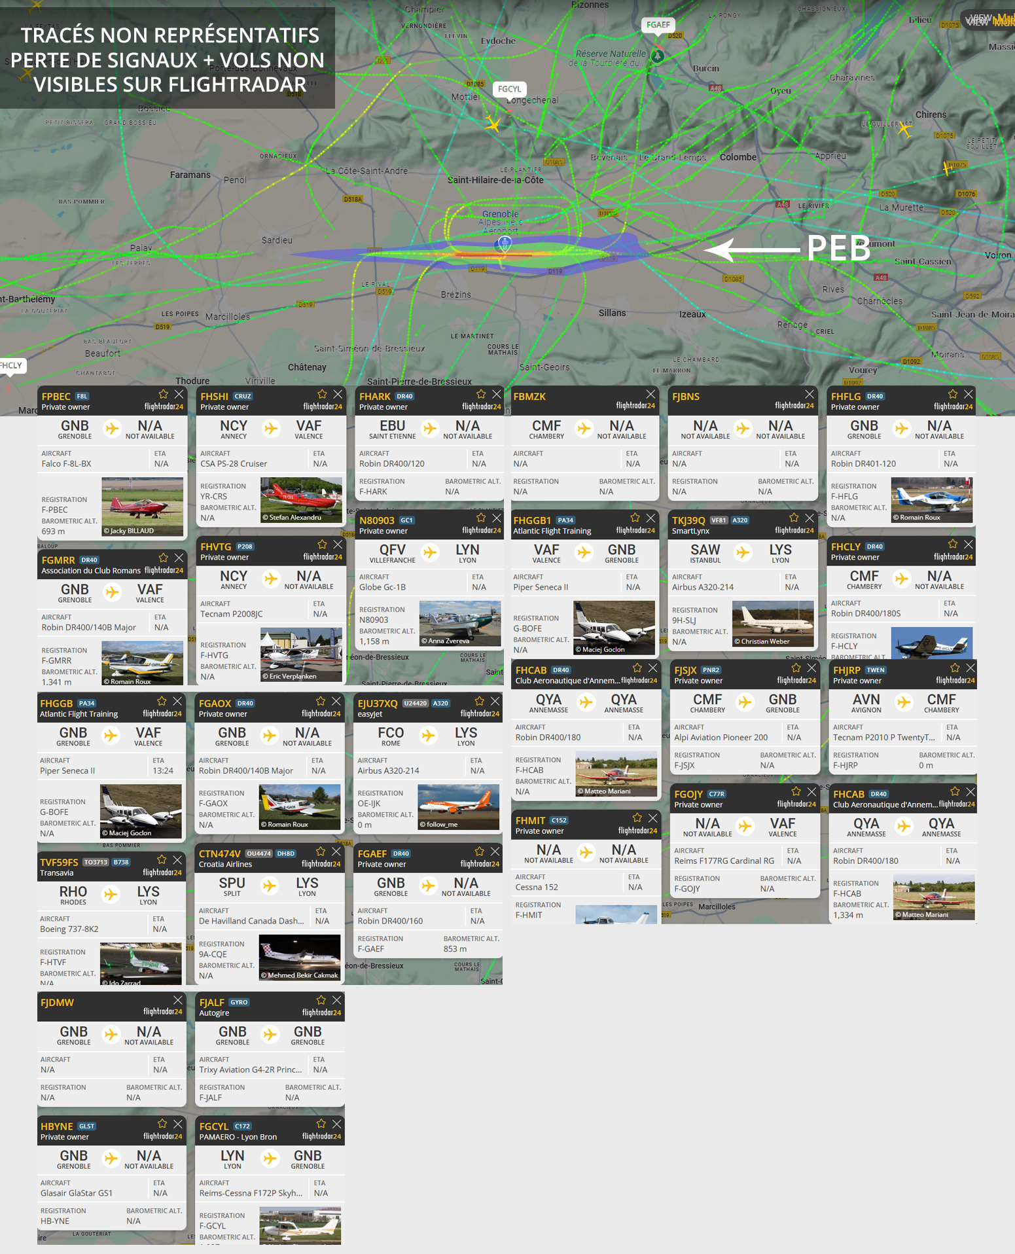Click the route plane icon in TKJ39Q card
The height and width of the screenshot is (1254, 1015).
pos(743,553)
